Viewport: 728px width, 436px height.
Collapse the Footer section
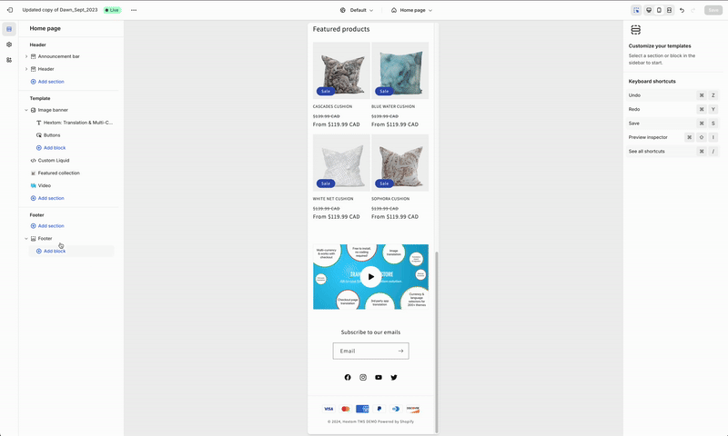[26, 239]
